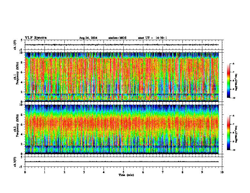The image size is (250, 193).
Task: Select the ch.2 "Frequency (kHz)" axis label
Action: tap(17, 126)
